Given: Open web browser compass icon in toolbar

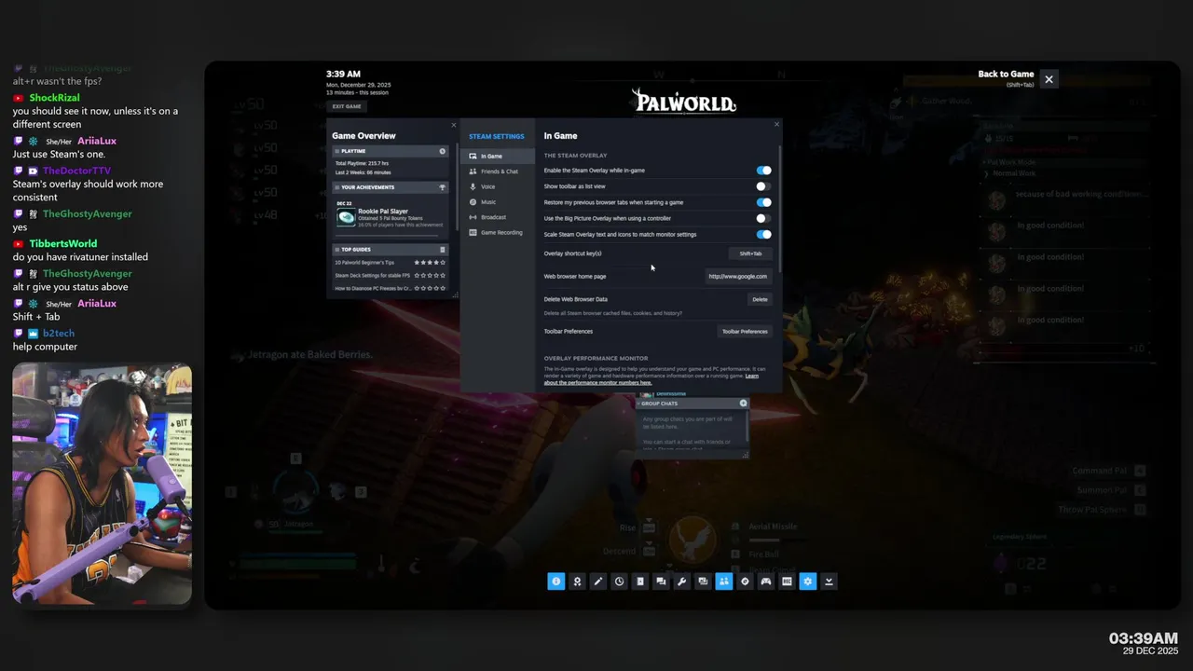Looking at the screenshot, I should 745,582.
